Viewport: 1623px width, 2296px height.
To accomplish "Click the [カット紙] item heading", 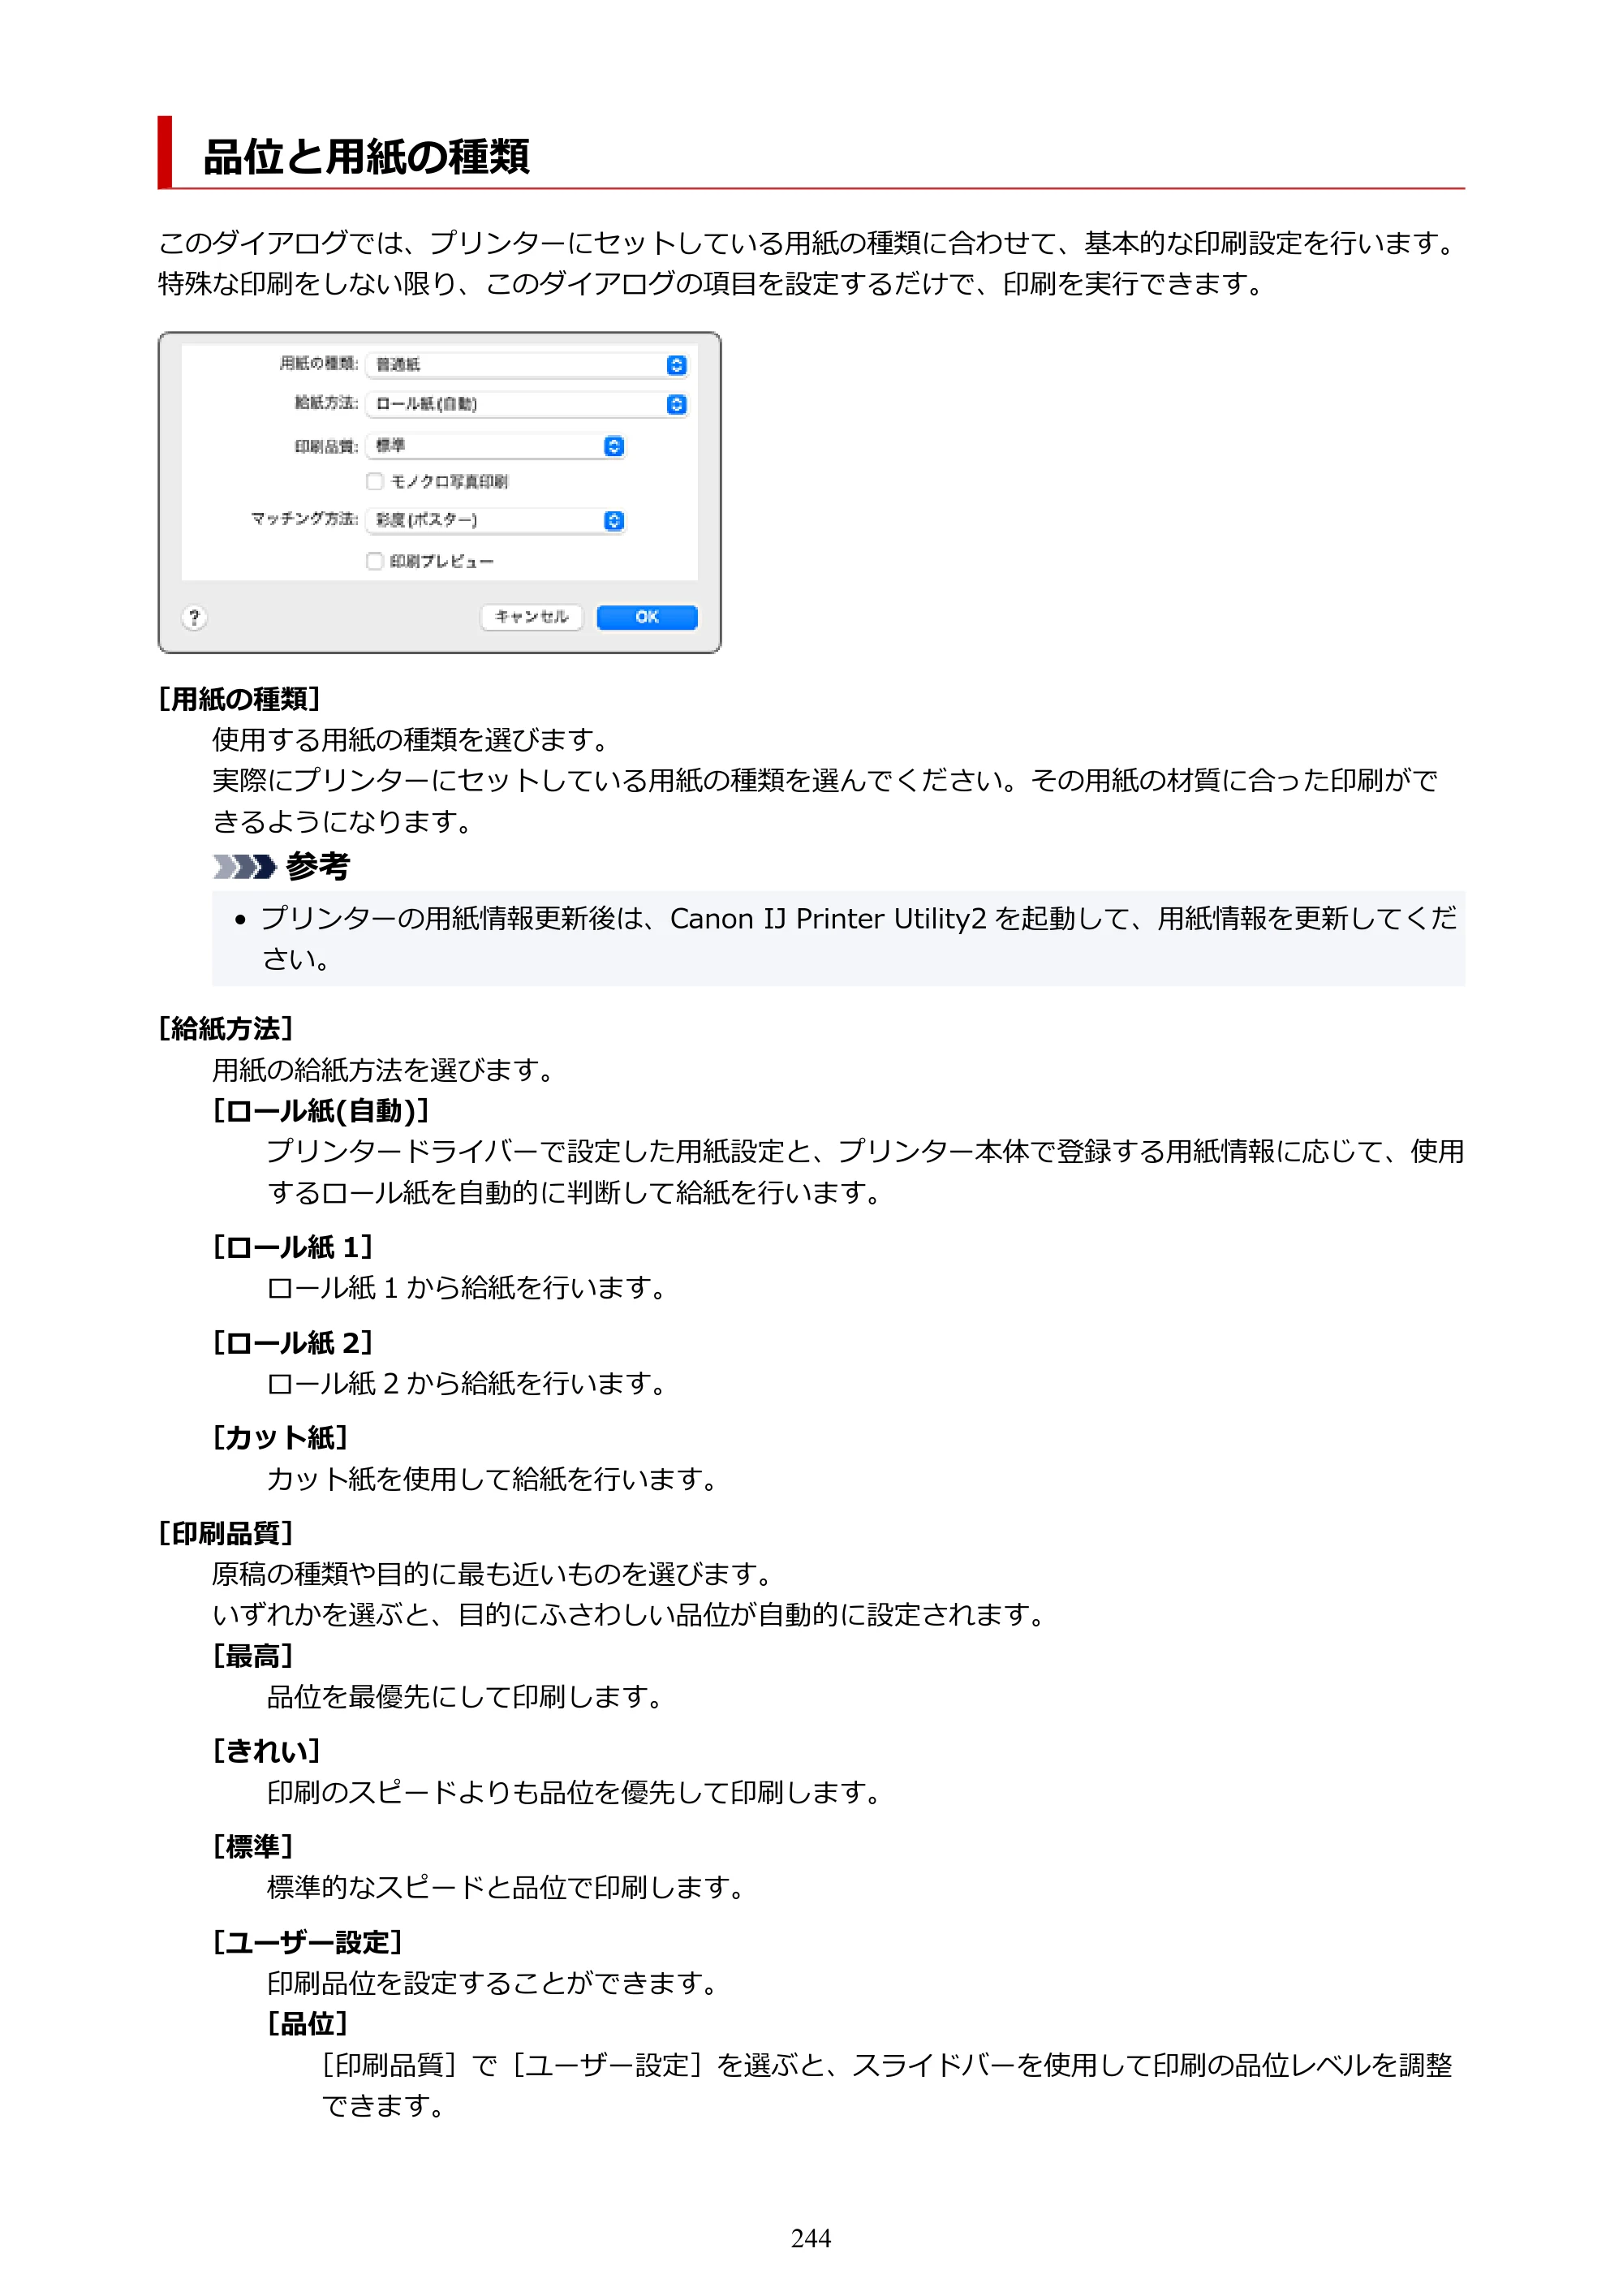I will click(280, 1438).
